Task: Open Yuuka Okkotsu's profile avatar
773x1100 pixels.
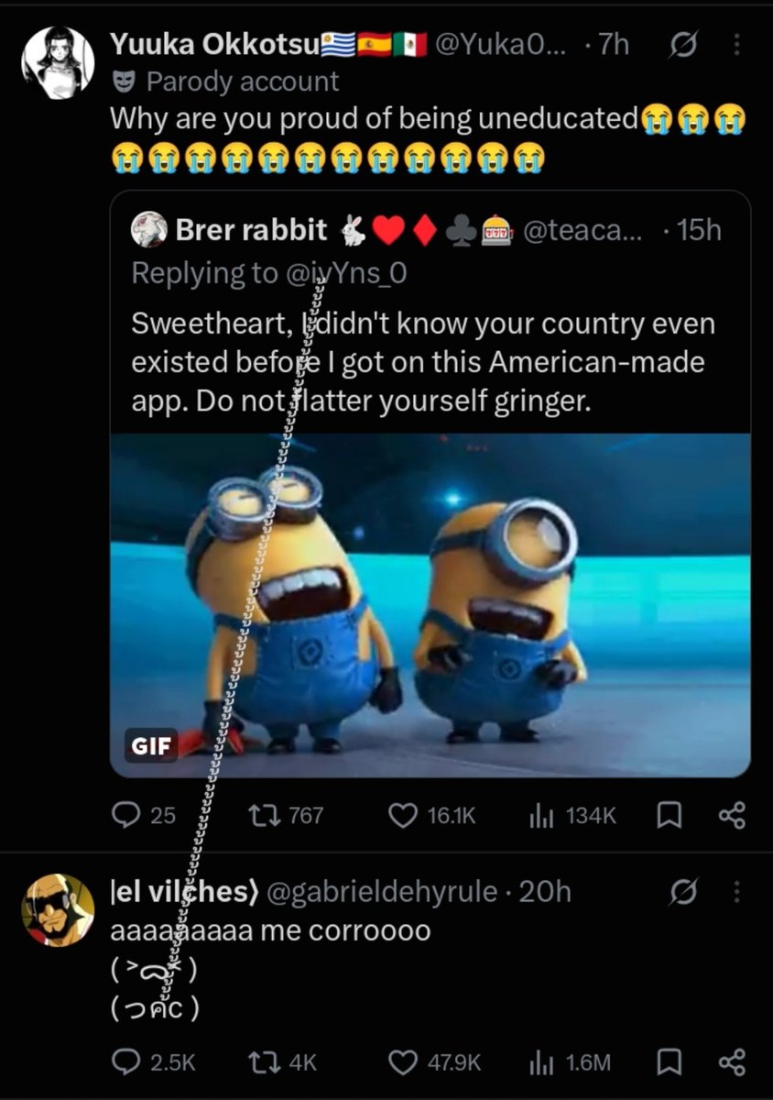Action: 58,61
